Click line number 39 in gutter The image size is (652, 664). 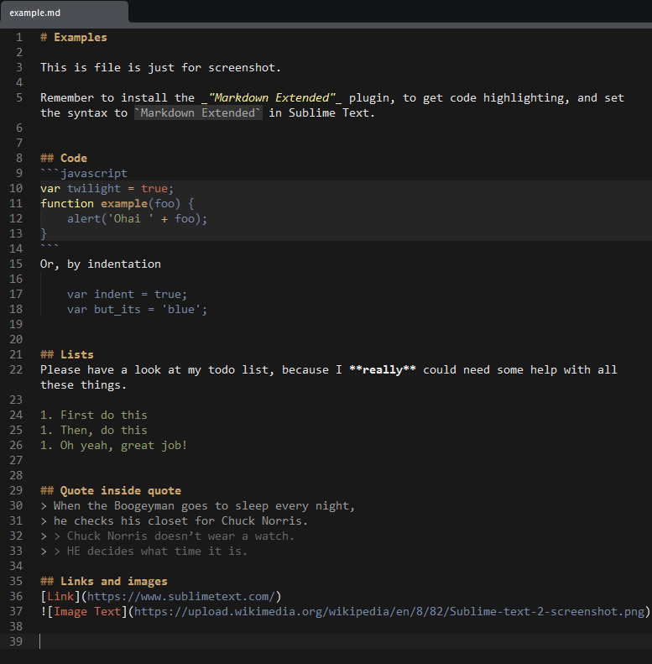16,641
